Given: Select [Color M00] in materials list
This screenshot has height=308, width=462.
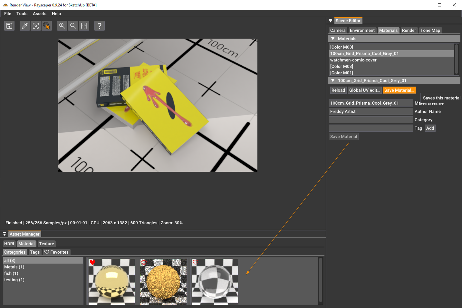Looking at the screenshot, I should click(391, 47).
